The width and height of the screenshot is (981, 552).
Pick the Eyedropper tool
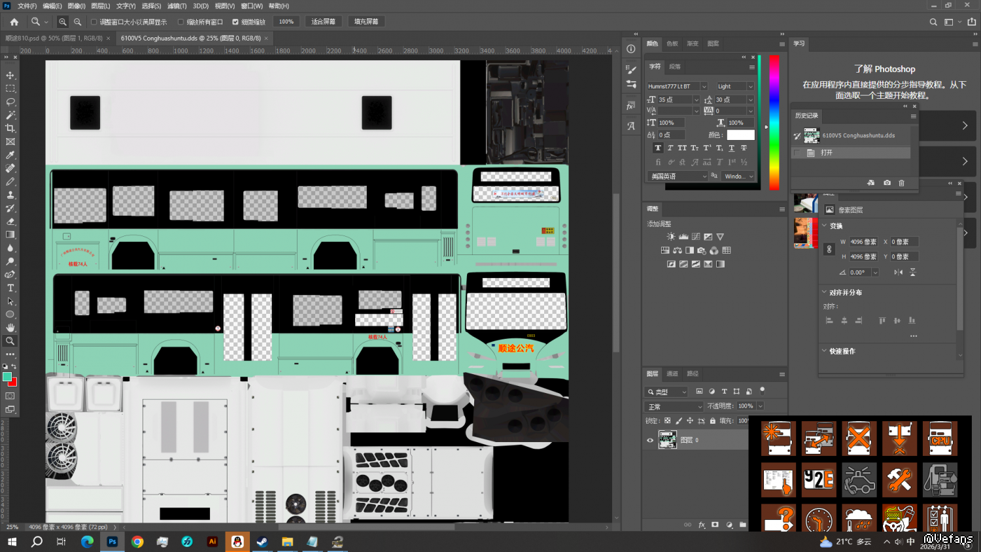(10, 155)
